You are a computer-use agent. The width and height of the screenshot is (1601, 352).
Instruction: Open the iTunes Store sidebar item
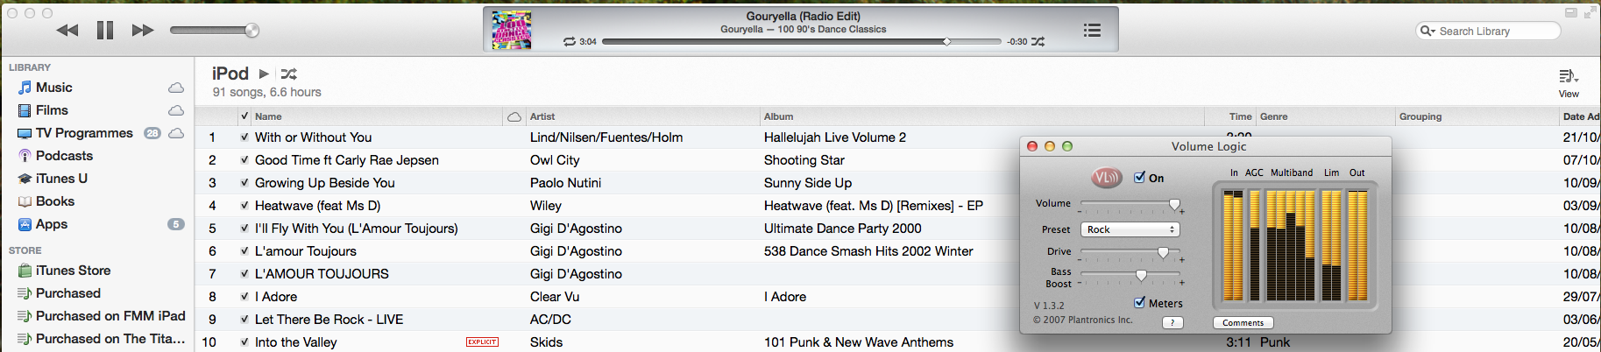pos(73,271)
